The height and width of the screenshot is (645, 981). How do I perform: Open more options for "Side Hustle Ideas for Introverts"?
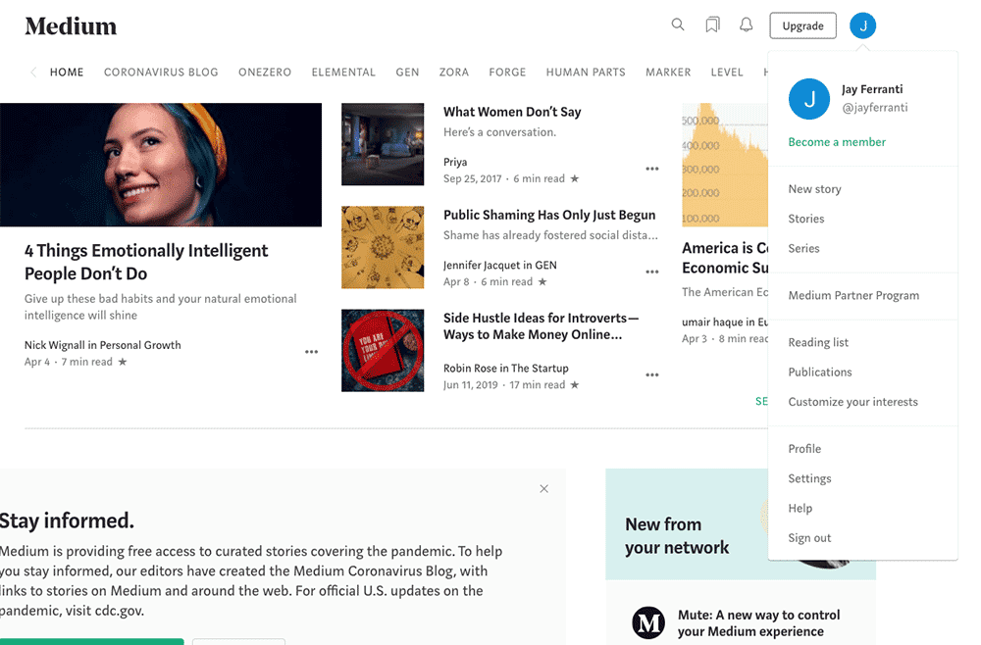click(x=652, y=374)
